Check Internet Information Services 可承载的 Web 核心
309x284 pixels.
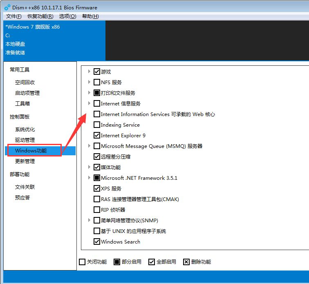pyautogui.click(x=97, y=114)
